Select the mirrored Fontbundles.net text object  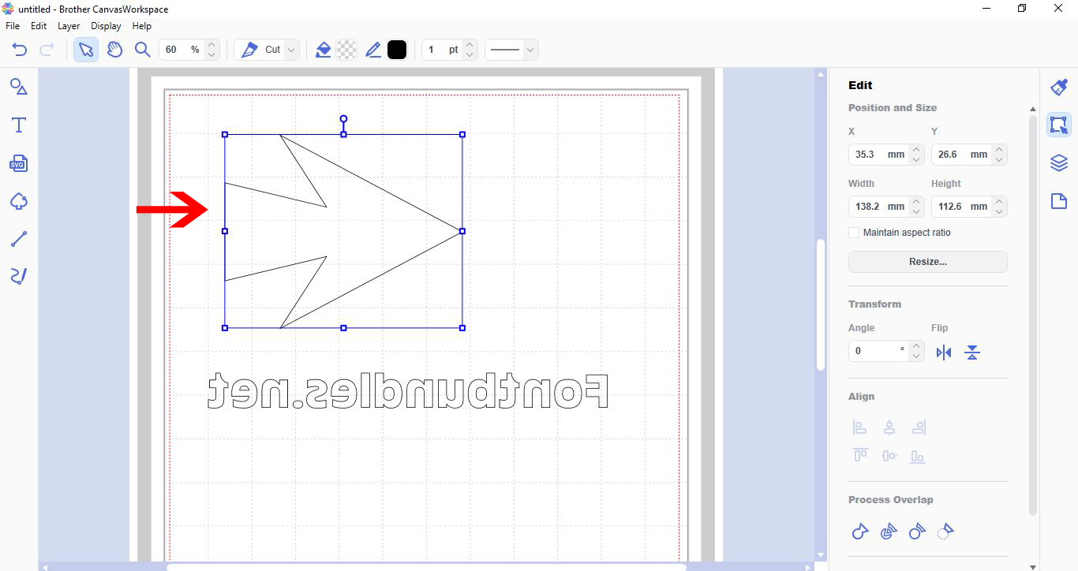(408, 391)
